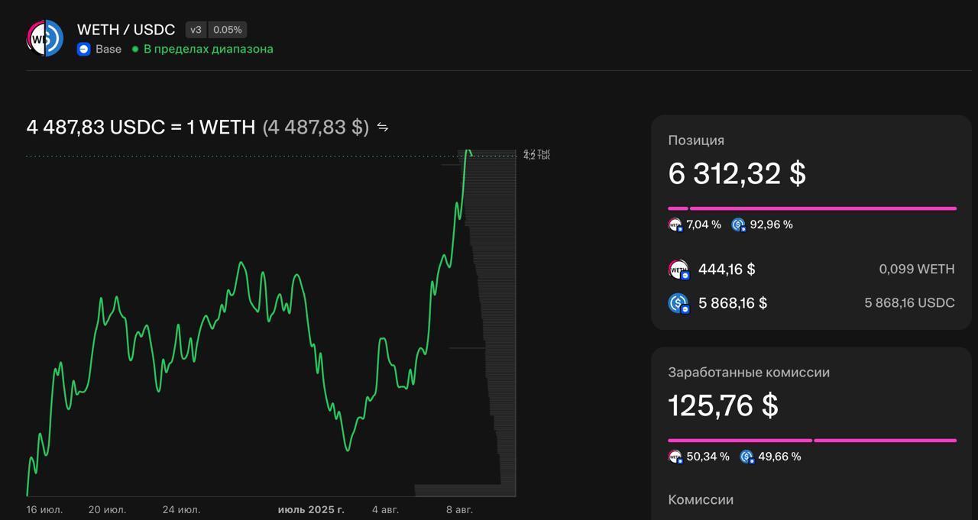Click the WETH/USDC pair token logo
Screen dimensions: 978x520
coord(45,38)
